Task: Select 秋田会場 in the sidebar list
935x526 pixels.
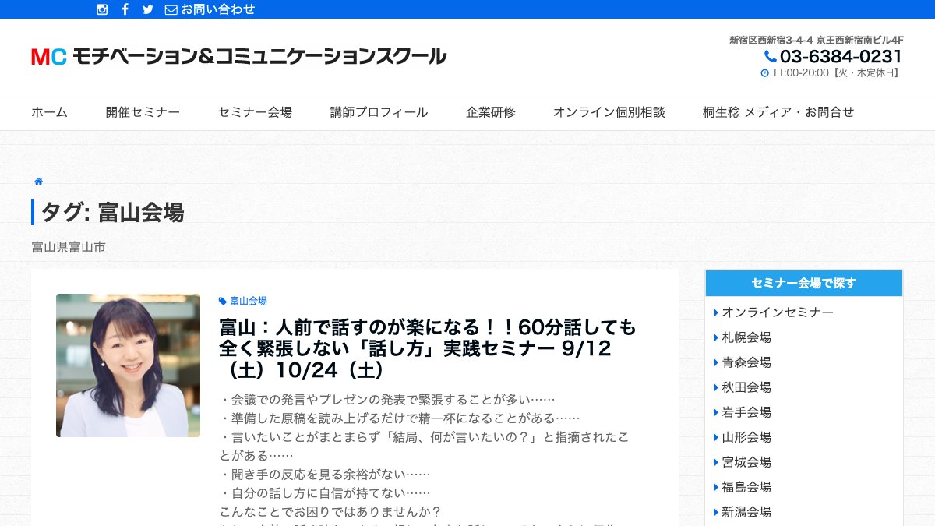Action: [x=746, y=387]
